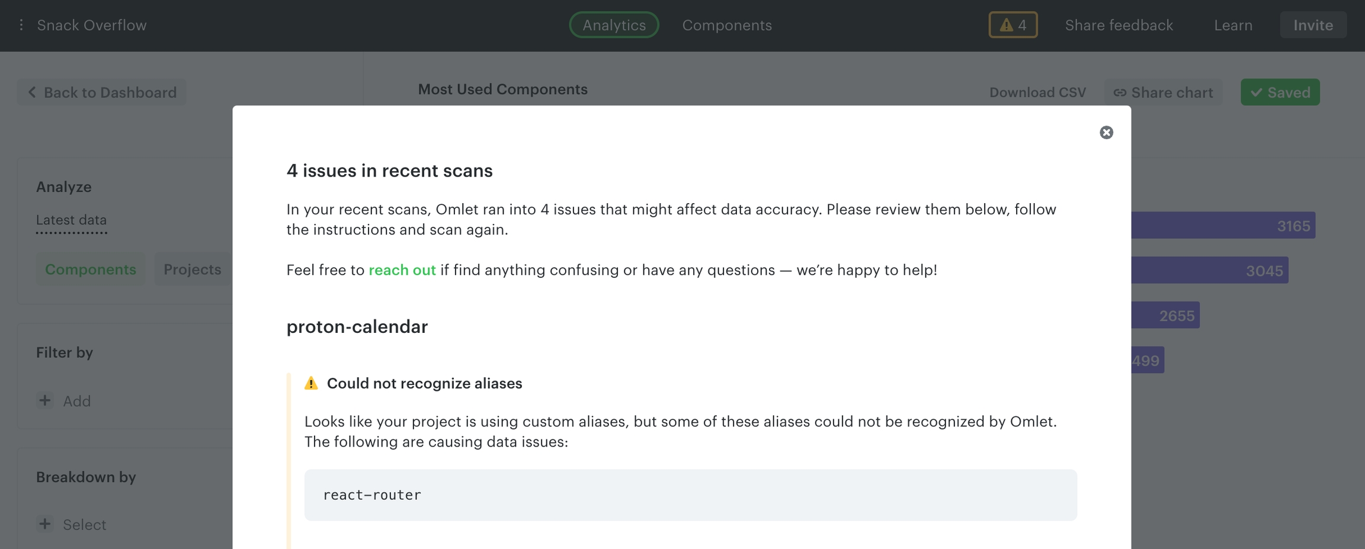
Task: Click the warning badge showing 4 issues
Action: (x=1012, y=25)
